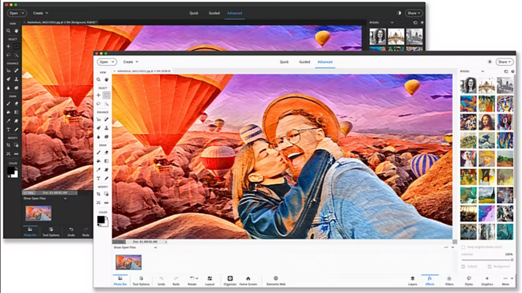Enable Keep original photo colors checkbox
Screen dimensions: 522x293
(x=462, y=247)
